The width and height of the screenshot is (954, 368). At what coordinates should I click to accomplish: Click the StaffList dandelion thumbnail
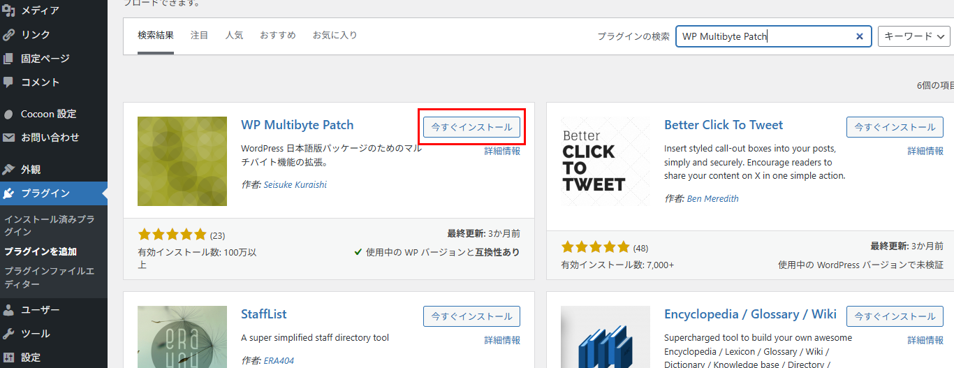[x=182, y=337]
